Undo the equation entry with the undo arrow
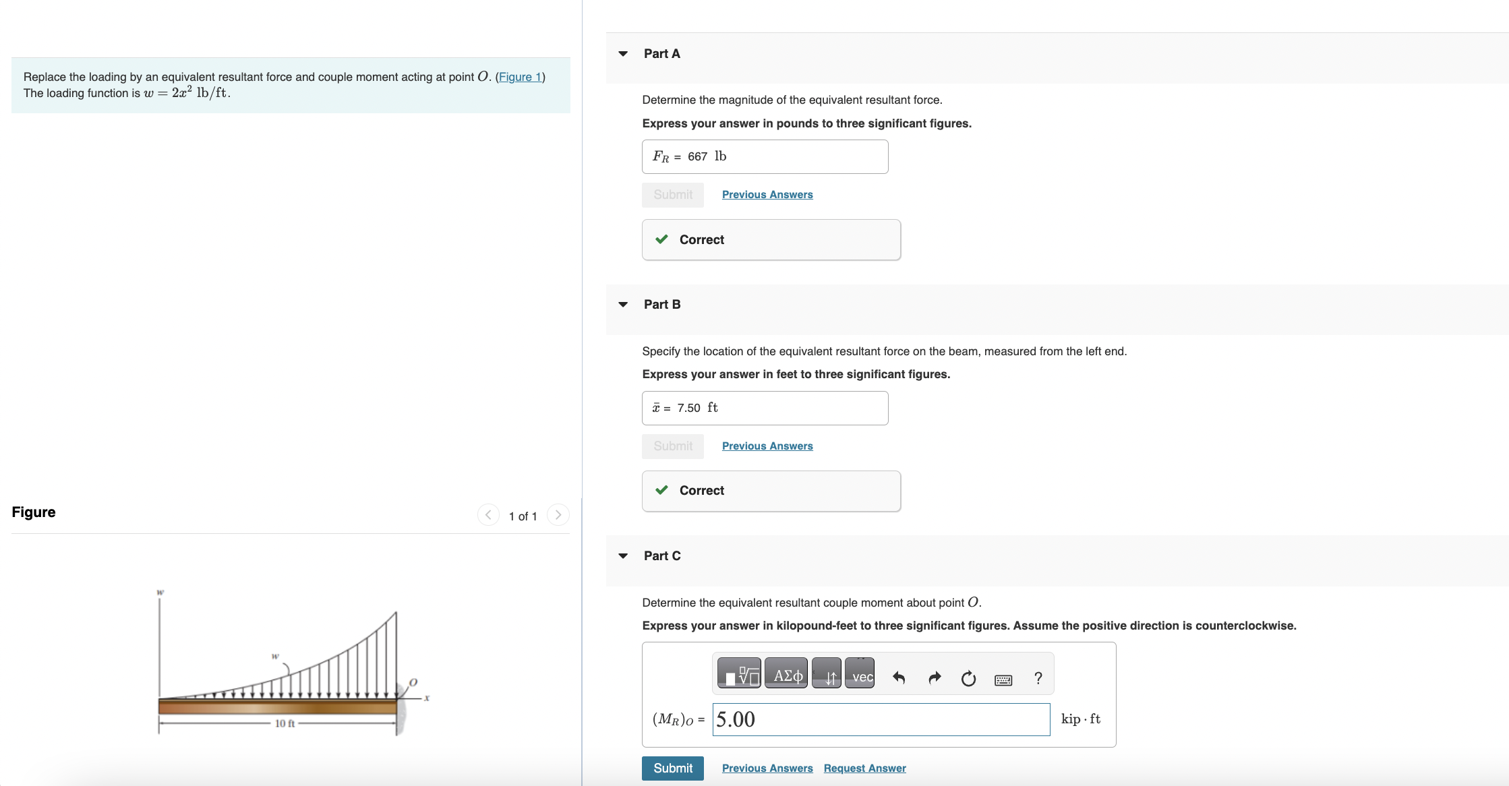 (x=899, y=678)
